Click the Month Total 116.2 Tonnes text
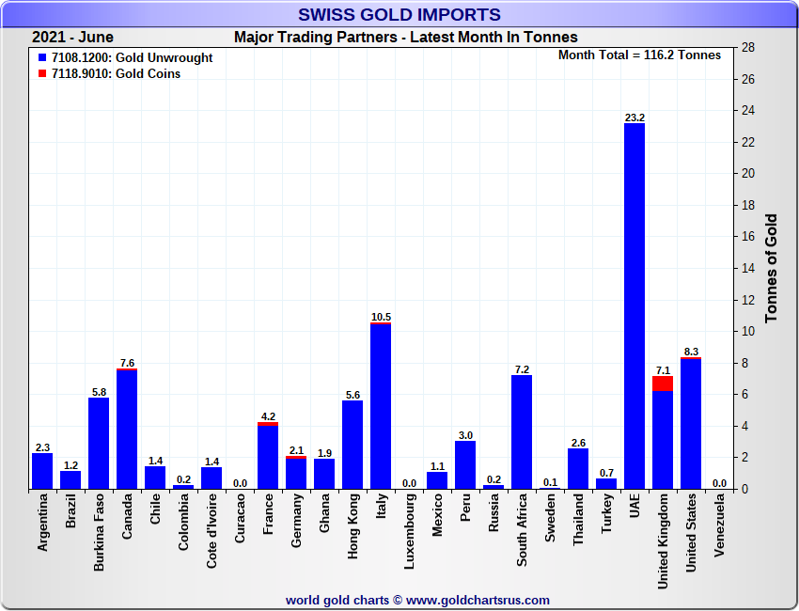Viewport: 799px width, 611px height. (x=639, y=55)
